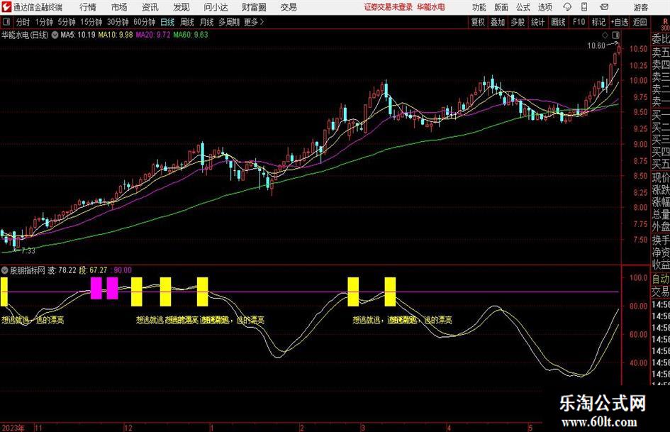
Task: Switch to the 60分钟 period tab
Action: (x=145, y=22)
